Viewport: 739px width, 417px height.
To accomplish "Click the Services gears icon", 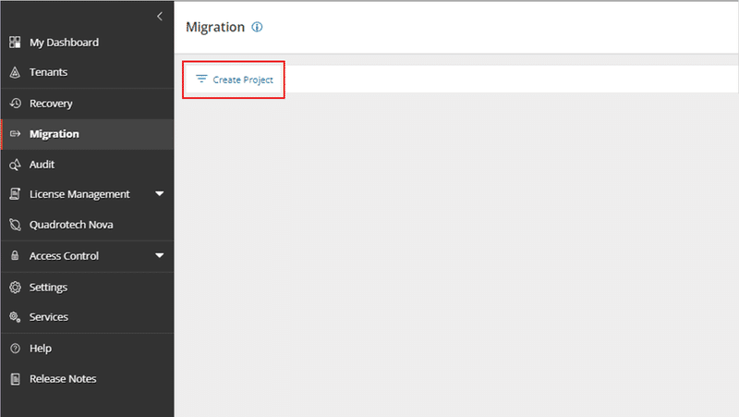I will [15, 317].
